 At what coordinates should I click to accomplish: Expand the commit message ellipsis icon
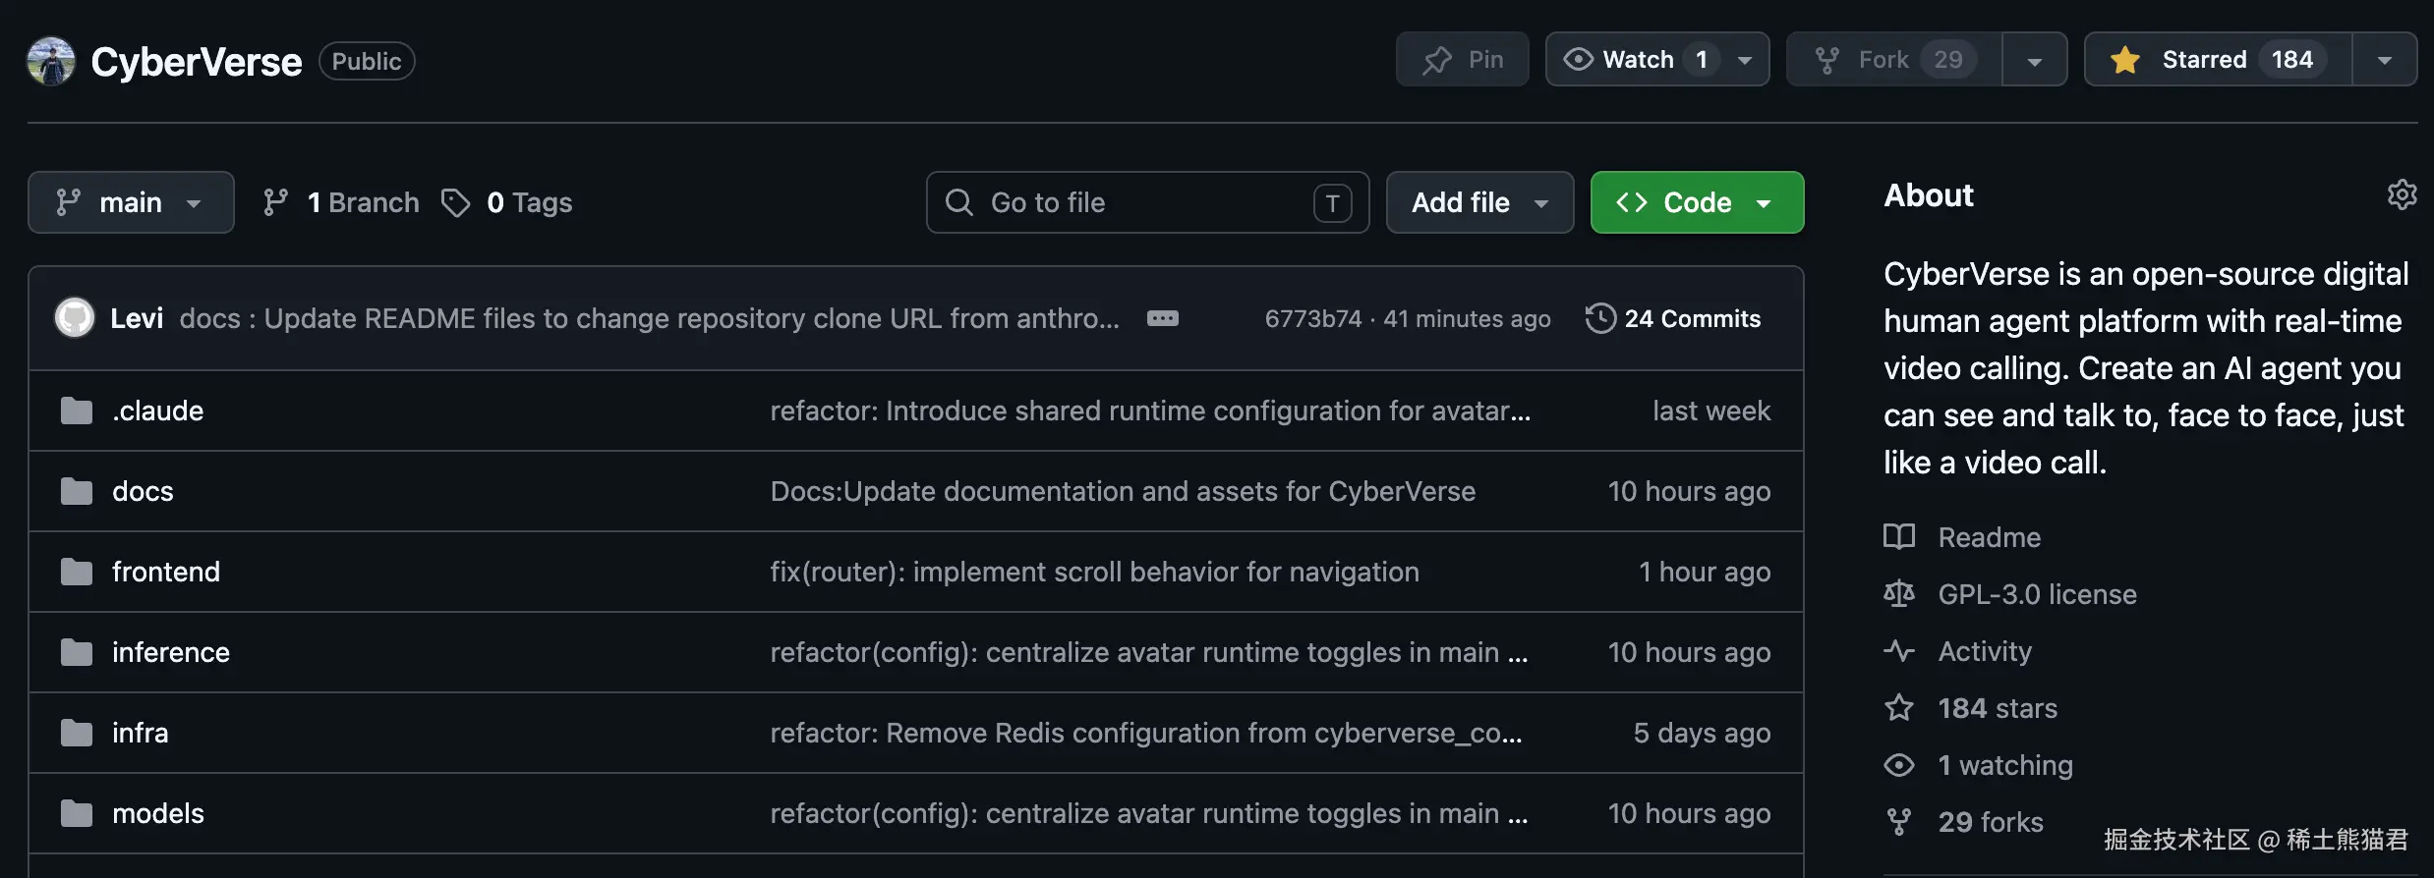[1162, 318]
